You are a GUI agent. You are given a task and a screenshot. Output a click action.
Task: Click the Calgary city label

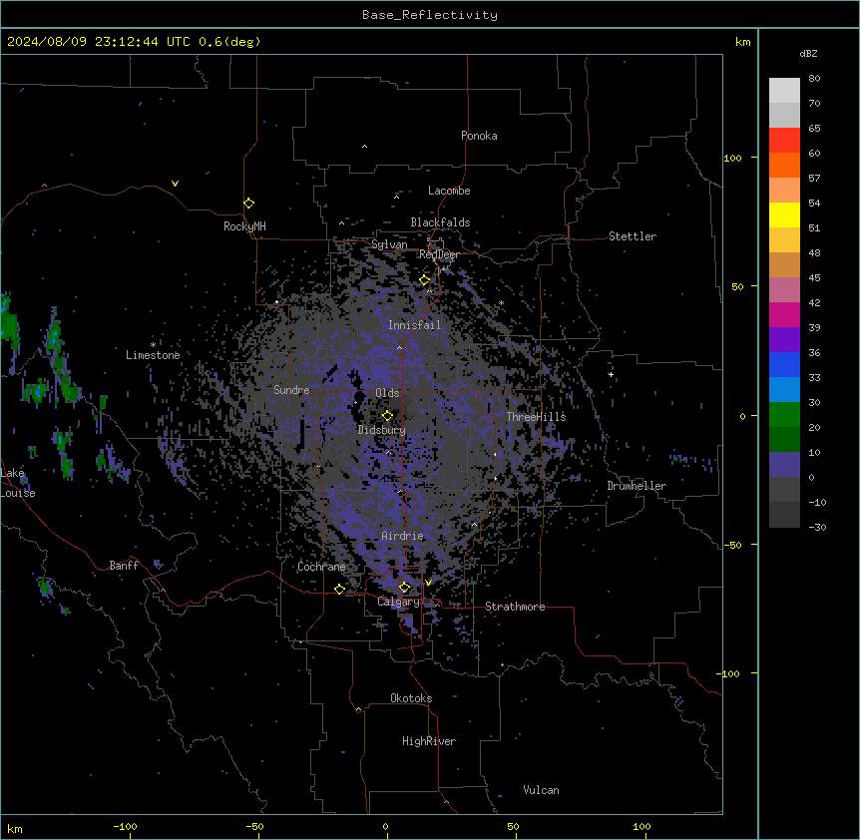[398, 602]
